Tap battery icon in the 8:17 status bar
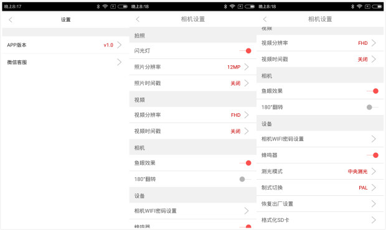The height and width of the screenshot is (230, 386). [123, 6]
